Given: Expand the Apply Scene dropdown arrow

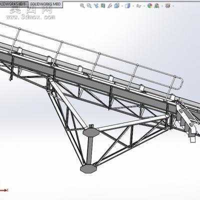Looking at the screenshot, I should tap(162, 6).
